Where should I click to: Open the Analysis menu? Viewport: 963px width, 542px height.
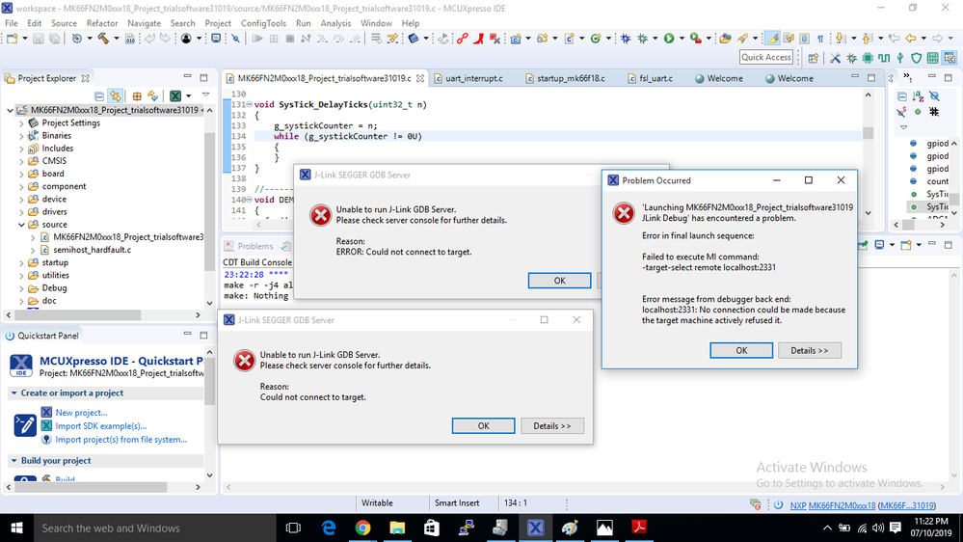click(335, 23)
